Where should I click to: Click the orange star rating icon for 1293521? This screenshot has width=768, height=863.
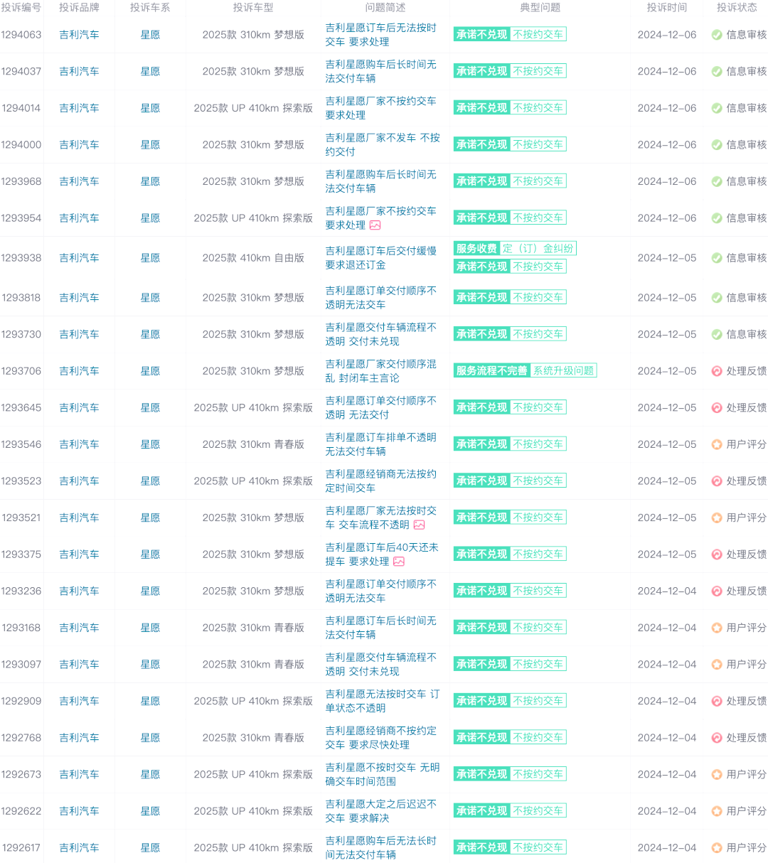[x=717, y=518]
